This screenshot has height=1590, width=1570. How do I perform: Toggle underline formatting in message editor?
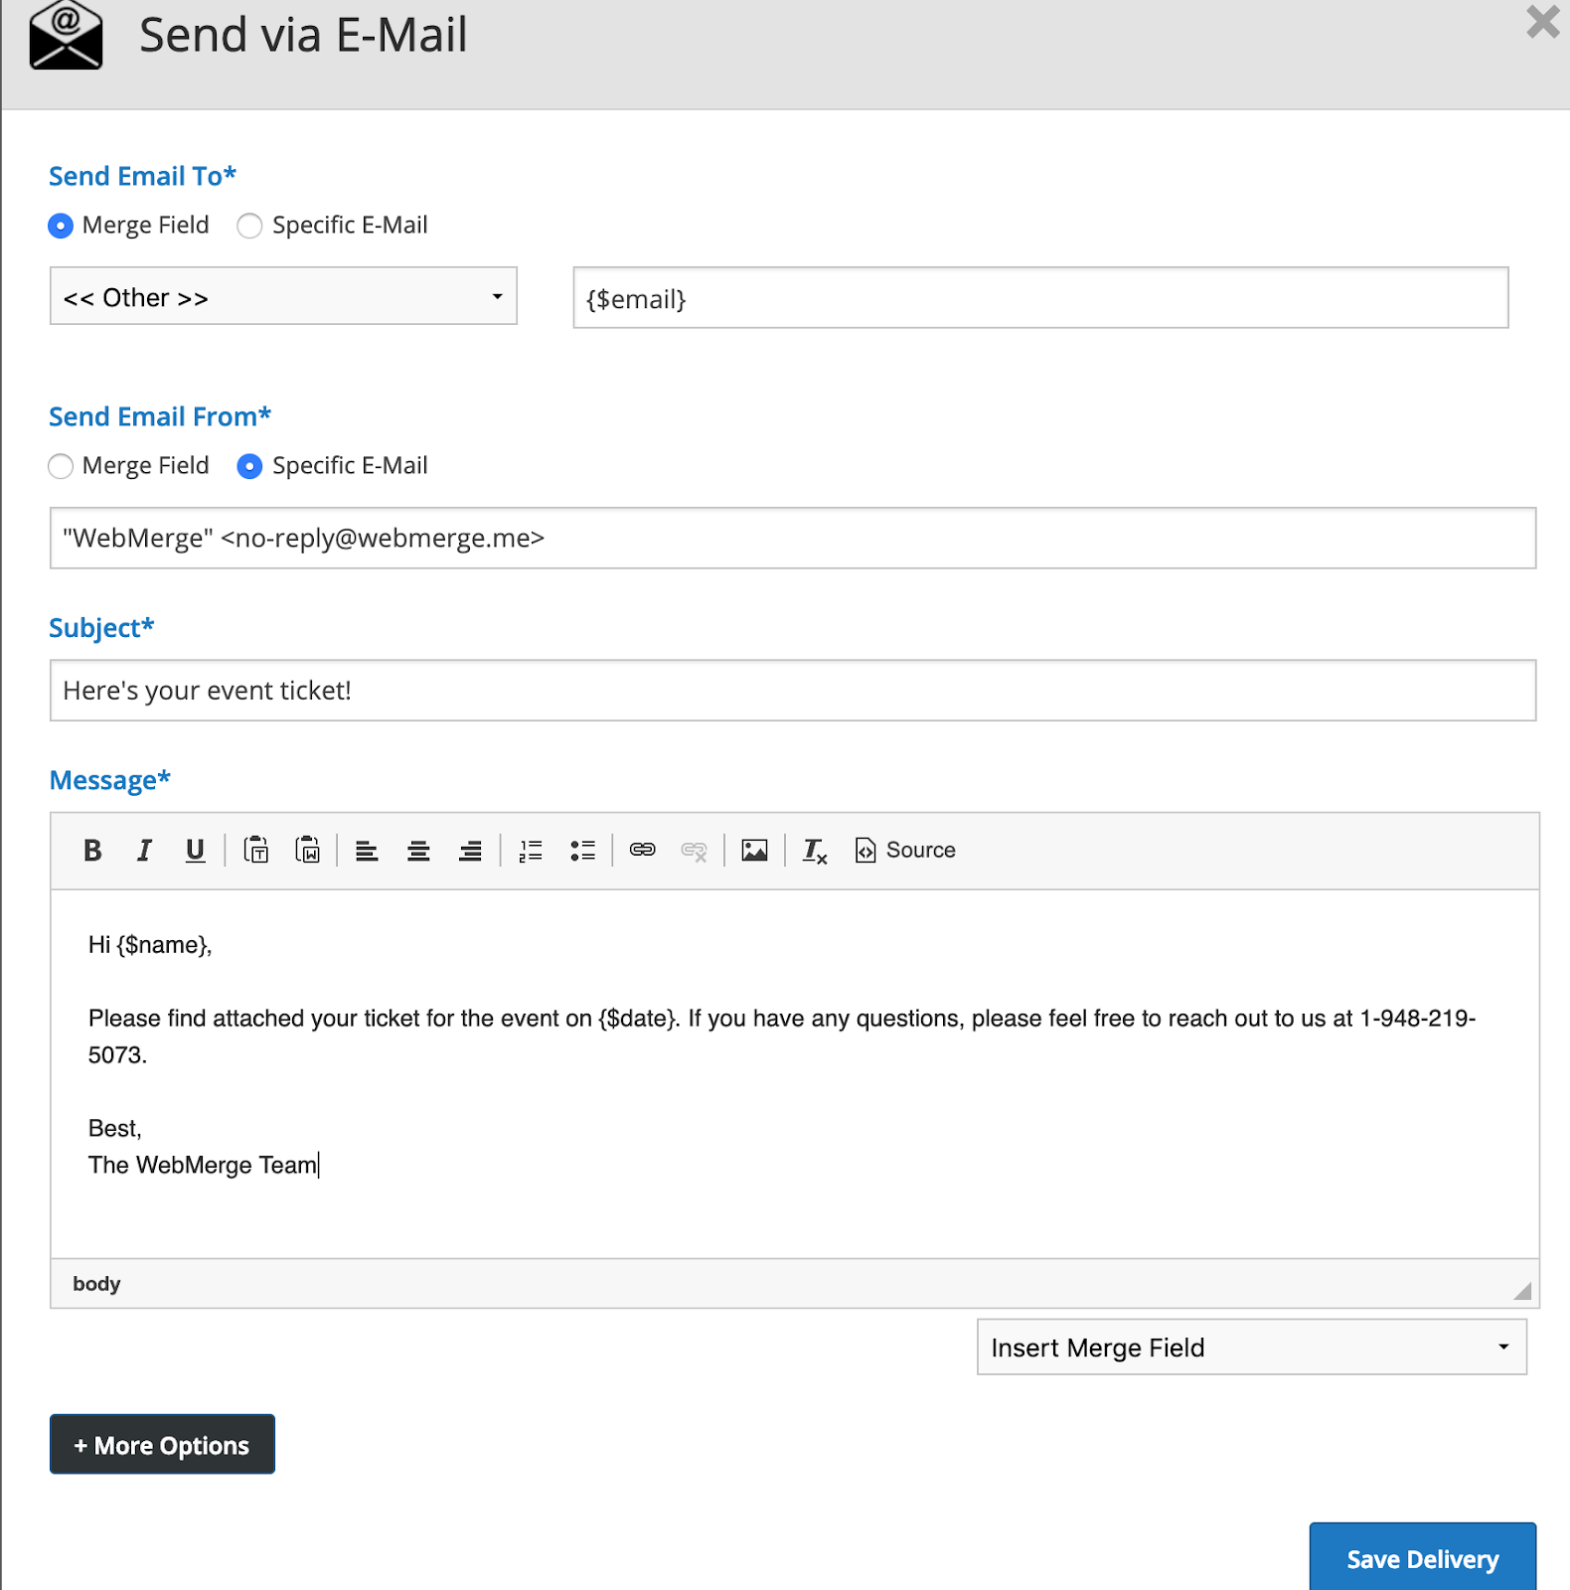195,851
